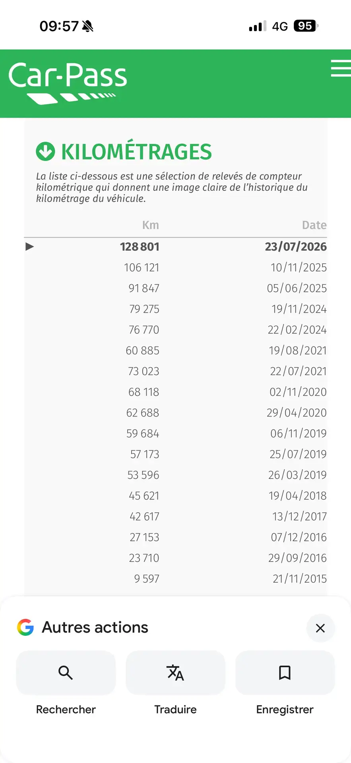Tap the Google logo in Autres actions
351x763 pixels.
25,627
